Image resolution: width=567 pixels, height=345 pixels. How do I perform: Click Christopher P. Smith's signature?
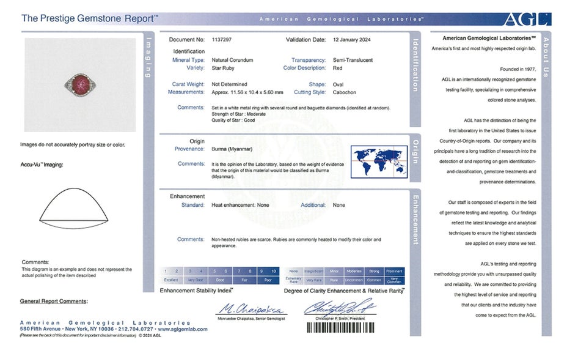point(340,308)
